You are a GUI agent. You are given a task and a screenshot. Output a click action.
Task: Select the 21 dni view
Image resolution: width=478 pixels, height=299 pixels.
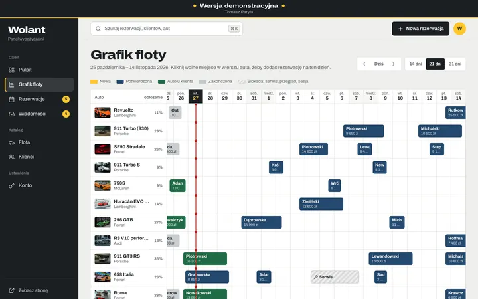435,64
